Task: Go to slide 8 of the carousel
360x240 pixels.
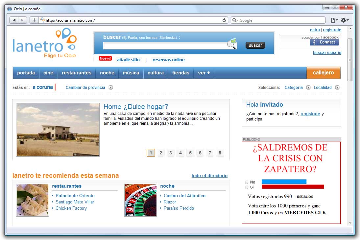Action: coord(220,153)
